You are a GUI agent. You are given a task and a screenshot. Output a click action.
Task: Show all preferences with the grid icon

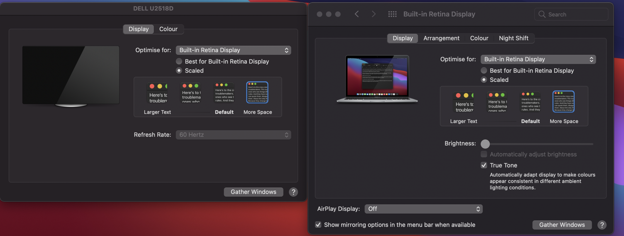(392, 14)
